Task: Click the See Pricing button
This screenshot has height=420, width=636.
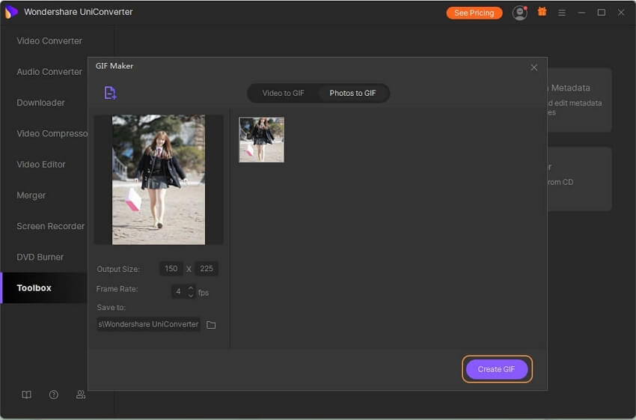Action: pyautogui.click(x=474, y=13)
